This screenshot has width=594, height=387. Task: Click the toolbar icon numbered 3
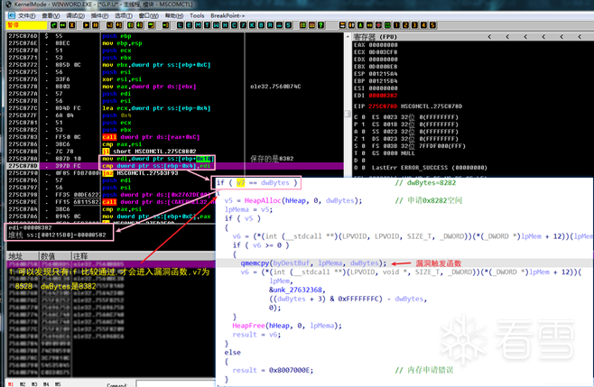(414, 25)
